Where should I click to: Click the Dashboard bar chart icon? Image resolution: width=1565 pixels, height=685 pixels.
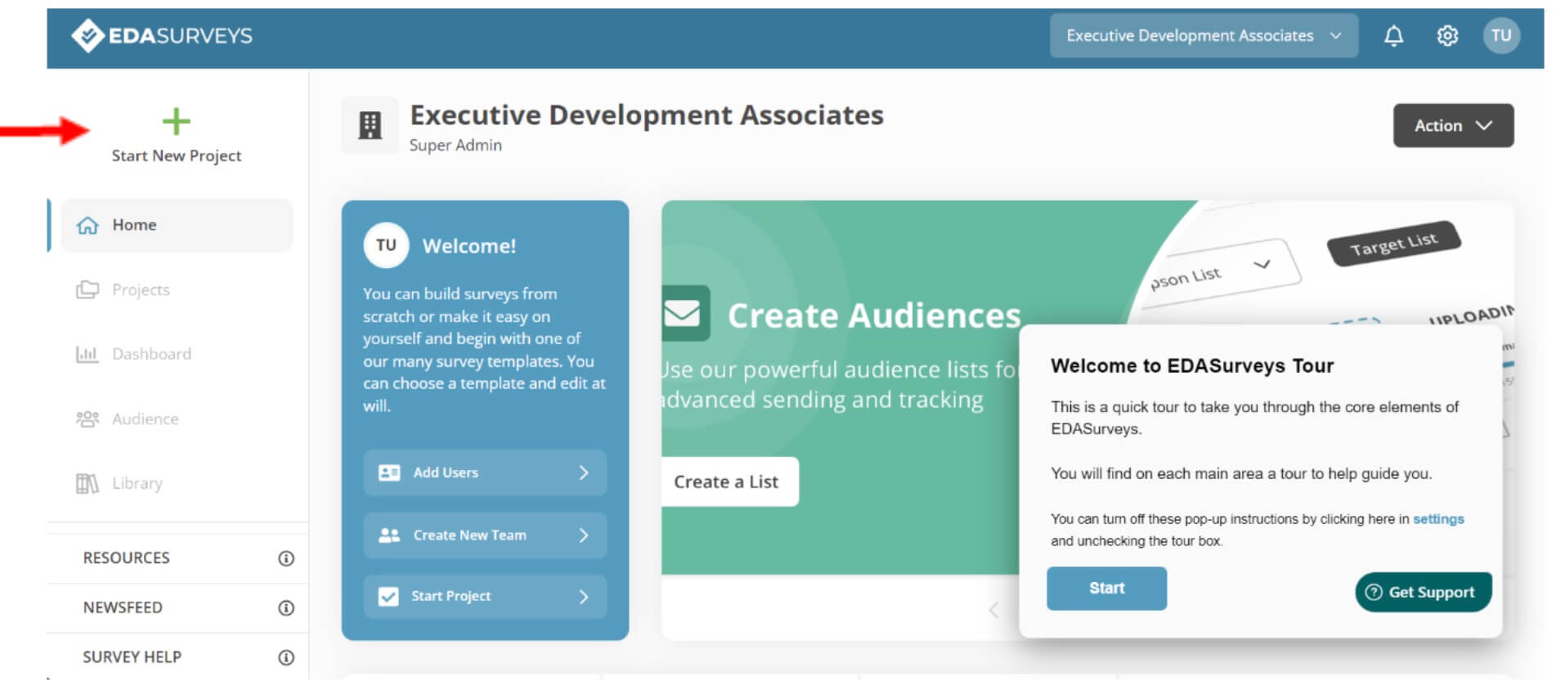[87, 354]
